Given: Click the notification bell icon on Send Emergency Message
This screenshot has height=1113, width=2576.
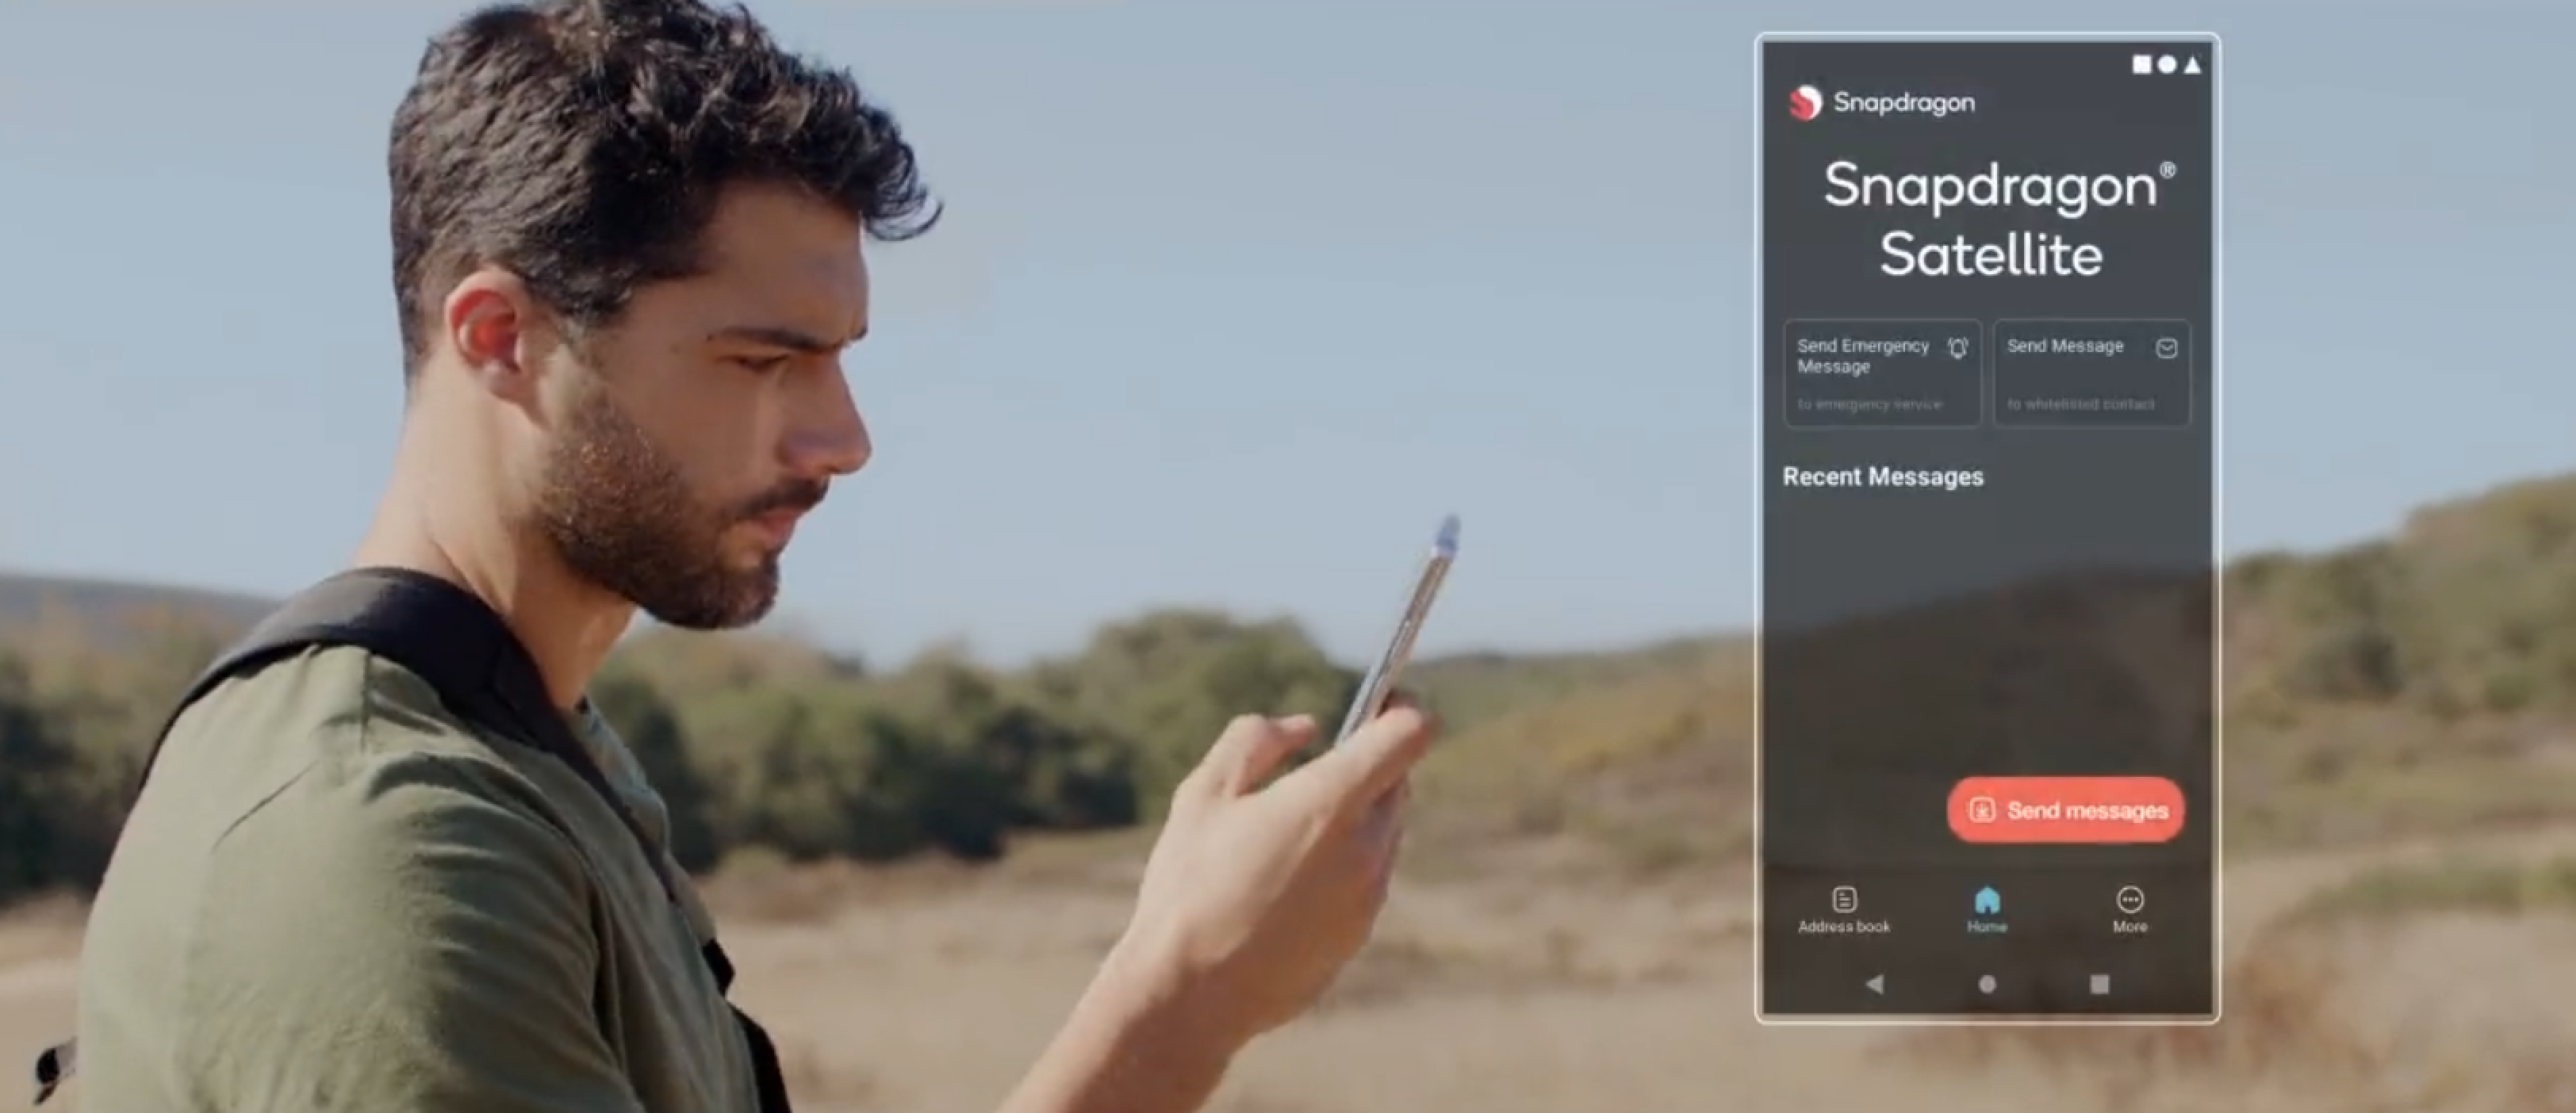Looking at the screenshot, I should point(1960,346).
